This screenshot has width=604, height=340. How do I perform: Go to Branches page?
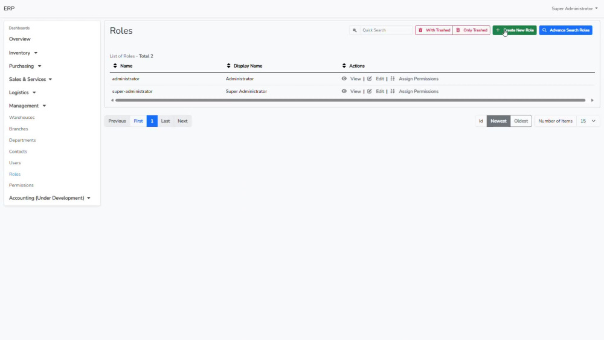tap(19, 129)
